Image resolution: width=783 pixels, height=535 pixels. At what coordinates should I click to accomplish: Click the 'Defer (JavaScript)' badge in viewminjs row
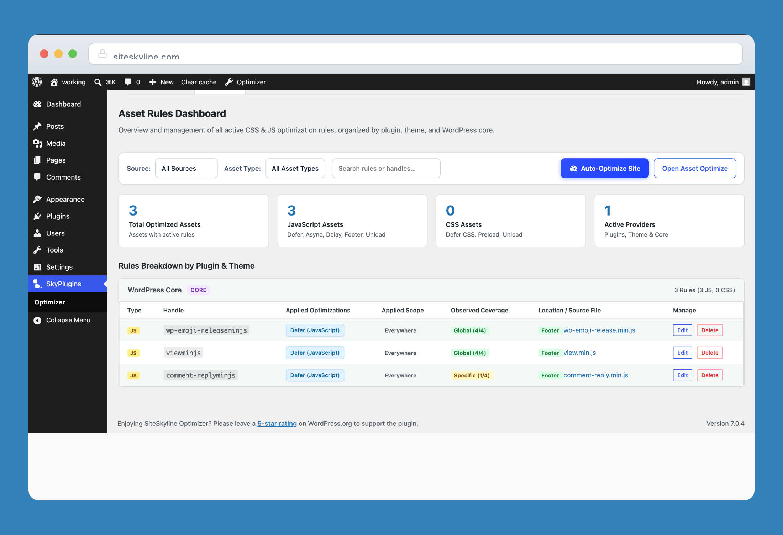(x=315, y=353)
